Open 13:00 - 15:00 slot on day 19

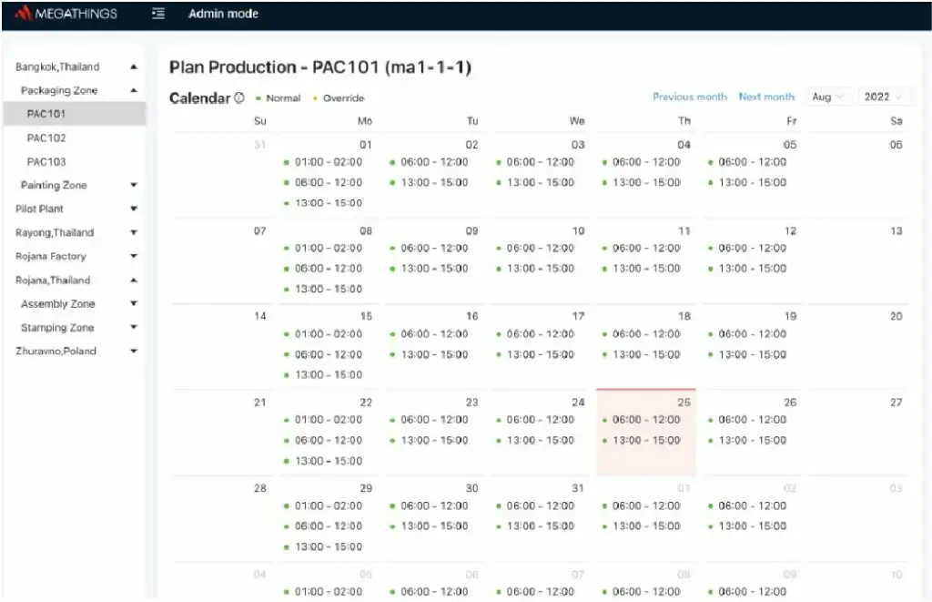752,354
